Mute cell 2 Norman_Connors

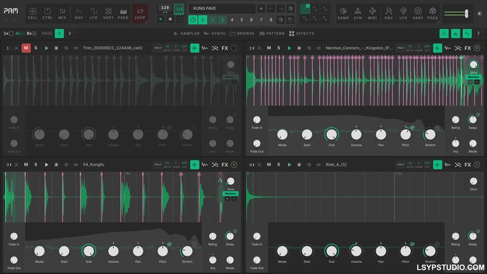click(269, 48)
